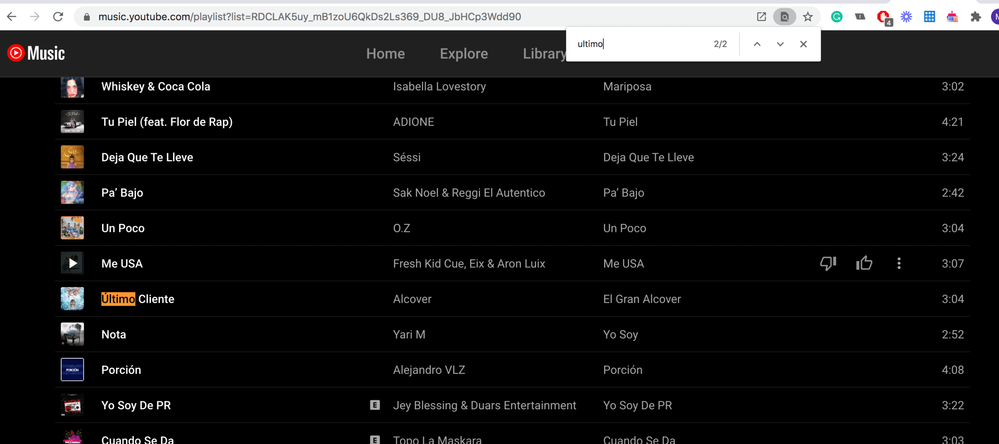The width and height of the screenshot is (999, 444).
Task: Open the El Gran Alcover album link
Action: click(642, 299)
